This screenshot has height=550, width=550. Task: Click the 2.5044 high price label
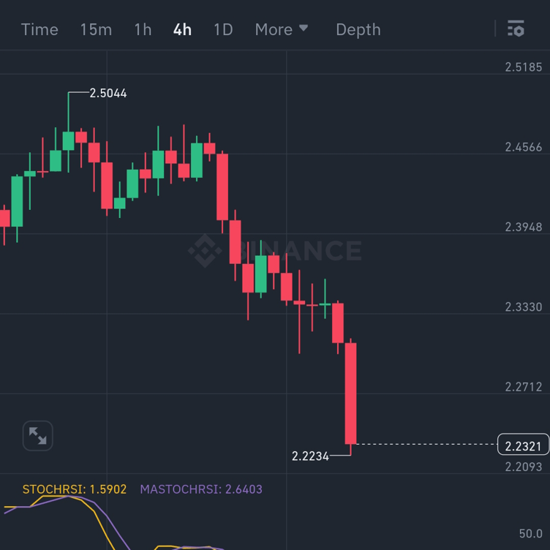[108, 93]
